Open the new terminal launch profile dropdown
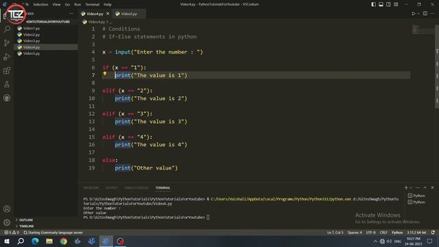Screen dimensions: 439x247 click(x=411, y=187)
